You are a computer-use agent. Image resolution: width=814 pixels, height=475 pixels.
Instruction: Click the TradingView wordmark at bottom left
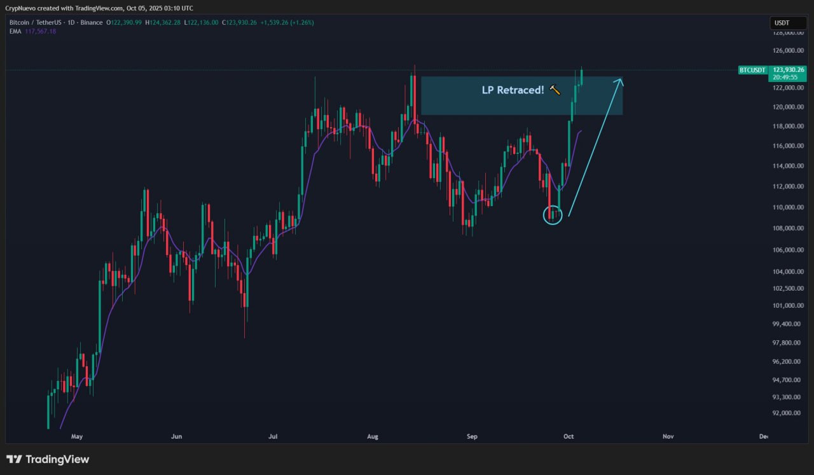57,459
